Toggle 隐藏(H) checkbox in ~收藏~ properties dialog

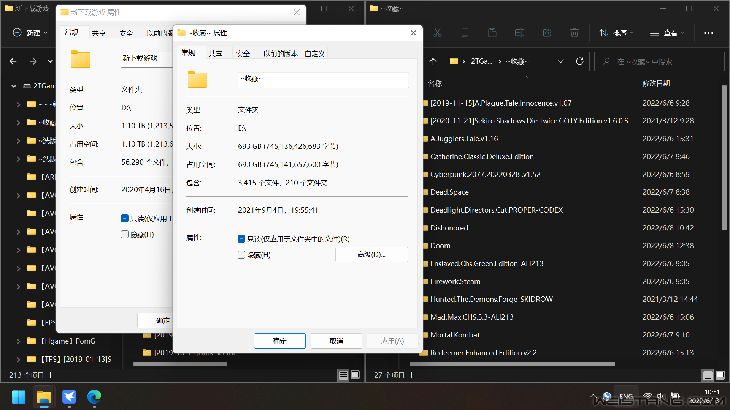(x=241, y=255)
